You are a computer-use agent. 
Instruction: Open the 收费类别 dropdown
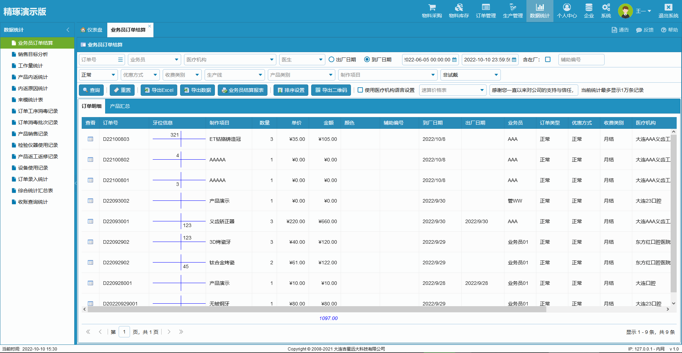coord(182,75)
